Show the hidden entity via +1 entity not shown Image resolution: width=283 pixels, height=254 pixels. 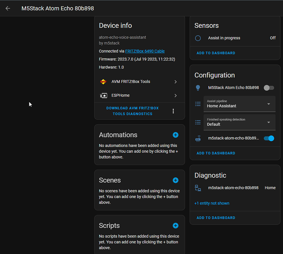click(212, 203)
